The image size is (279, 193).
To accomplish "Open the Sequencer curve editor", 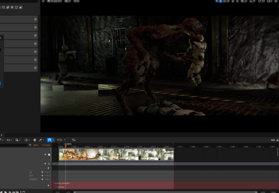I will click(x=74, y=140).
